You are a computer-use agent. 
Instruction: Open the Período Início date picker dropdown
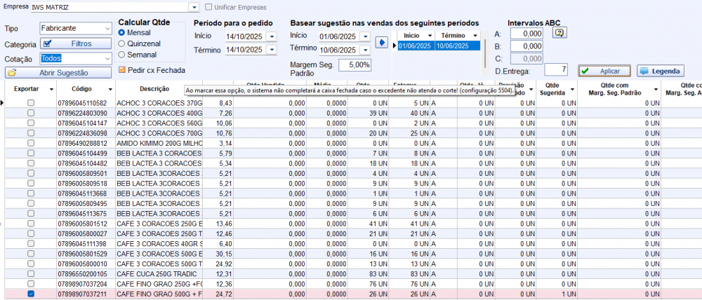click(x=272, y=36)
